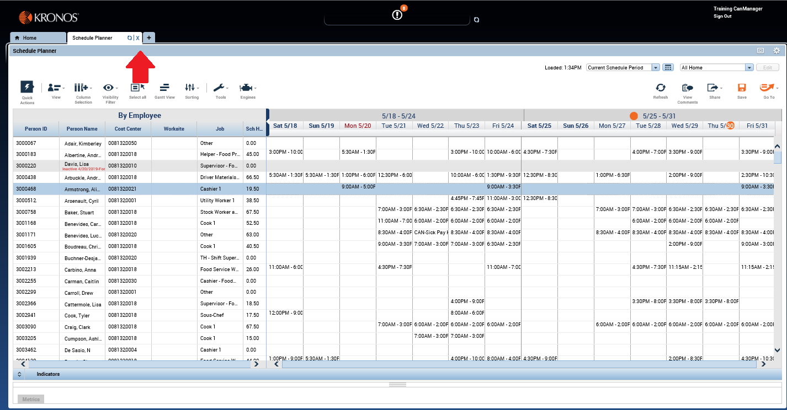Click the Select all icon
Viewport: 787px width, 410px height.
coord(135,88)
